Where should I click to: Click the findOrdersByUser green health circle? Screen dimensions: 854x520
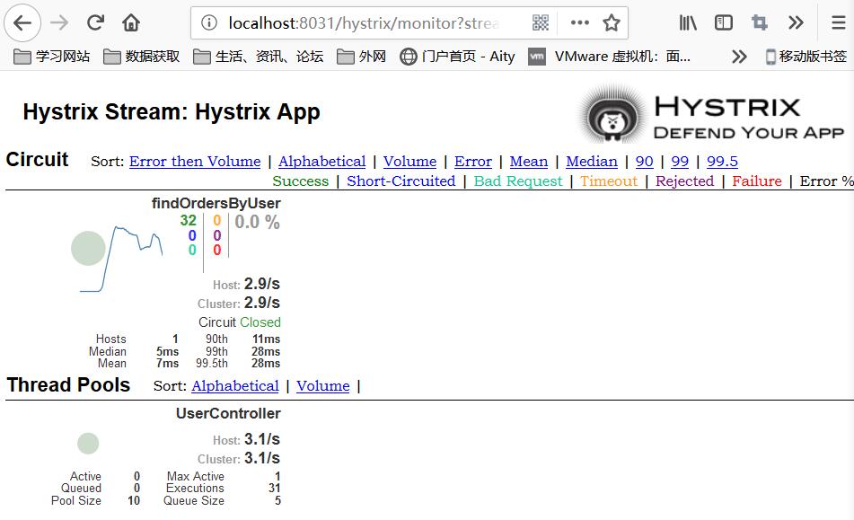point(88,248)
